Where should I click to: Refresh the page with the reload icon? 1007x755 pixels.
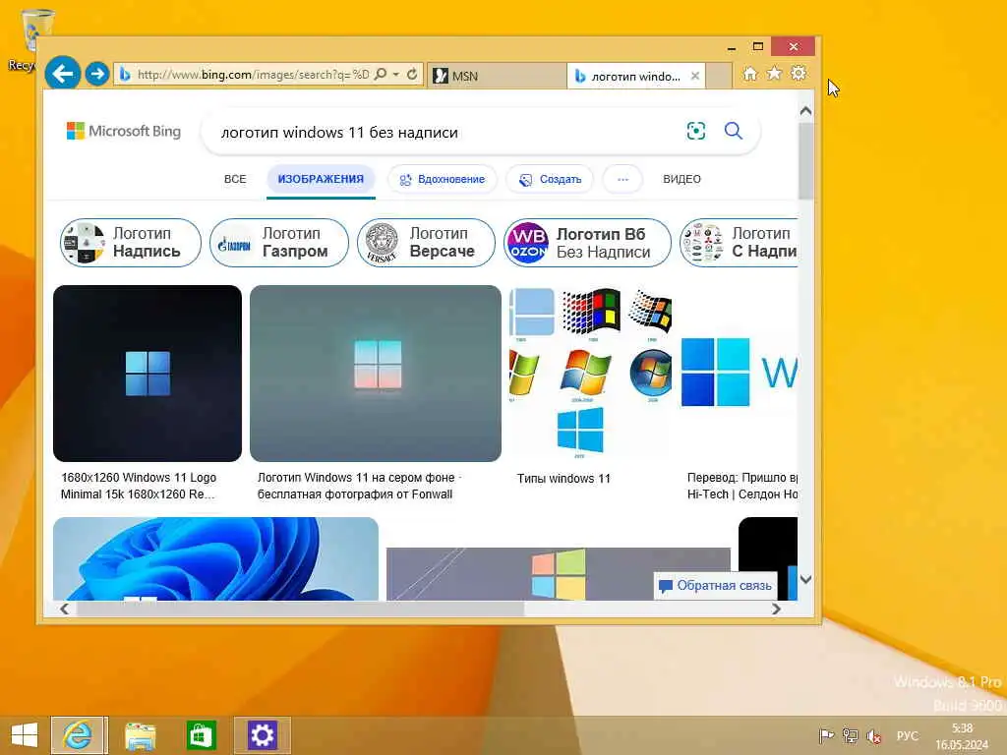click(412, 75)
